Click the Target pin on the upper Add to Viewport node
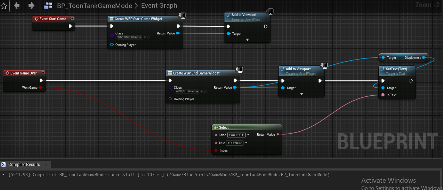 (228, 34)
